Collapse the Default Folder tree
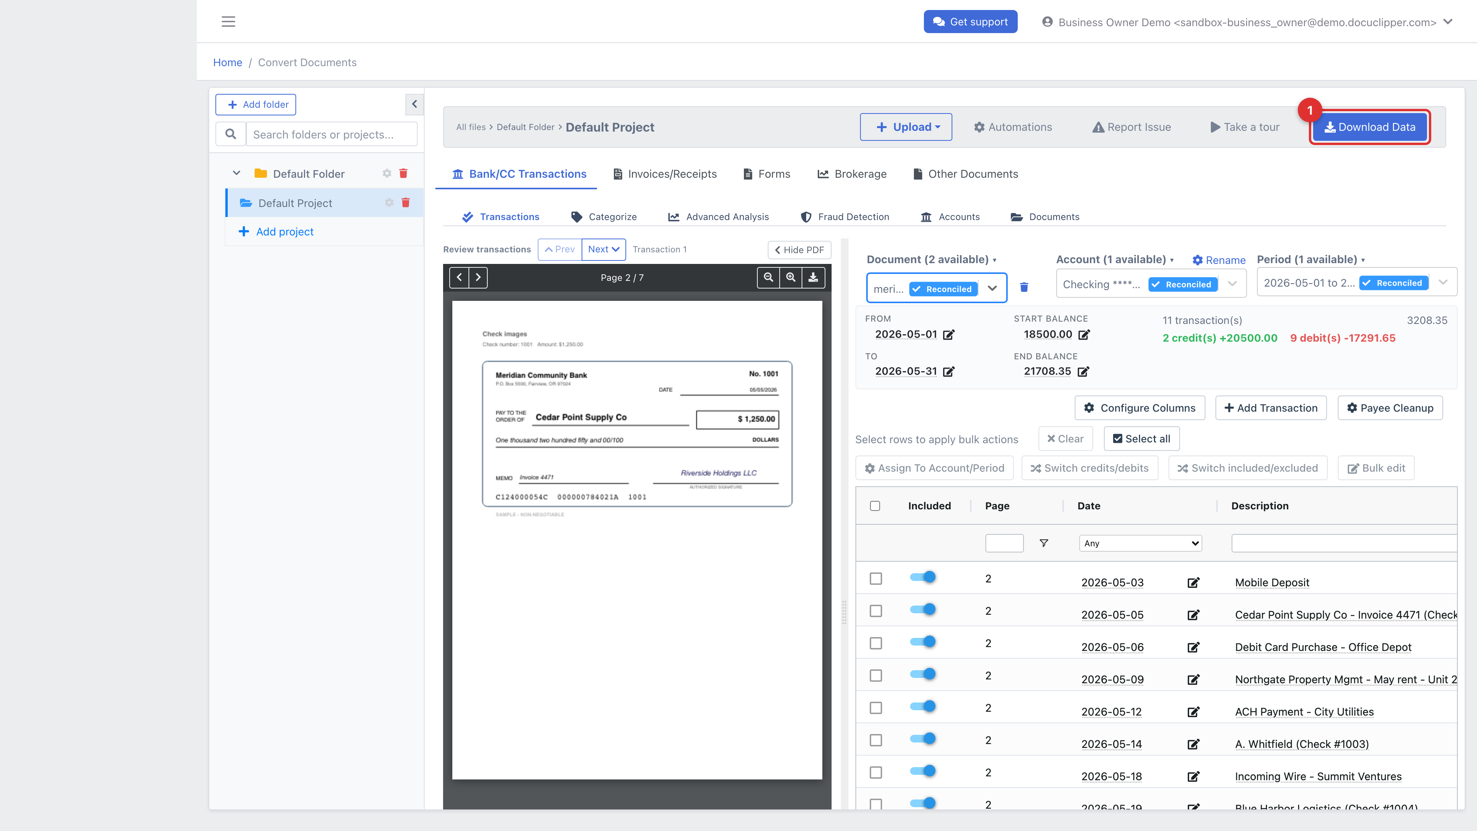1477x831 pixels. click(x=236, y=173)
